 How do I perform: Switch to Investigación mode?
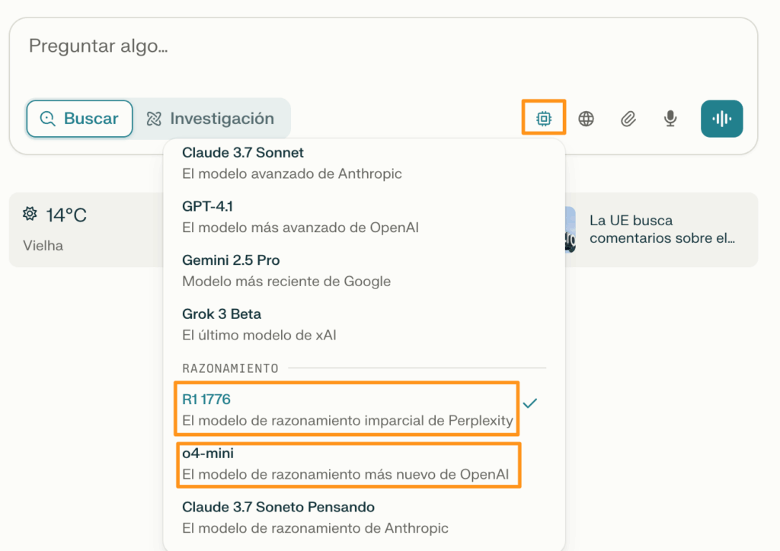(210, 119)
